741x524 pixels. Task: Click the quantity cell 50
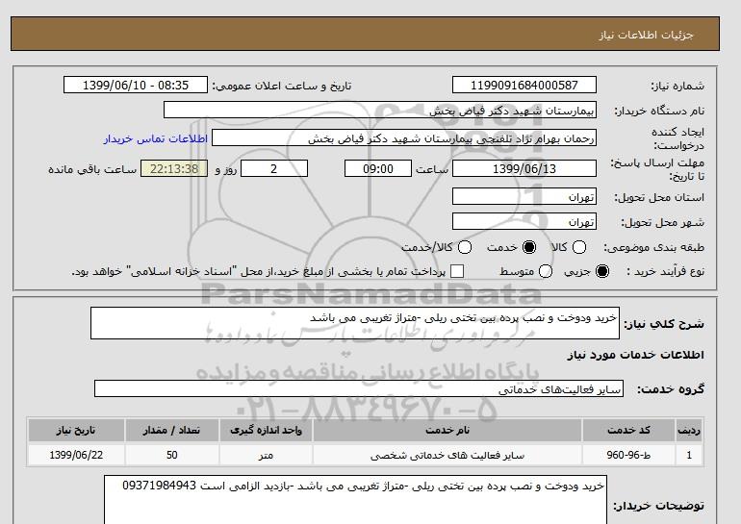[171, 455]
